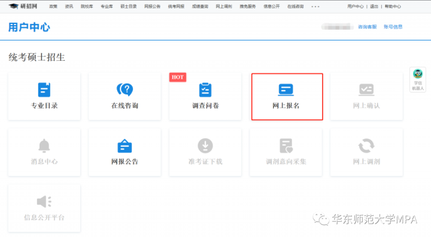431x238 pixels.
Task: Open 信息公开 in top navigation
Action: [272, 7]
